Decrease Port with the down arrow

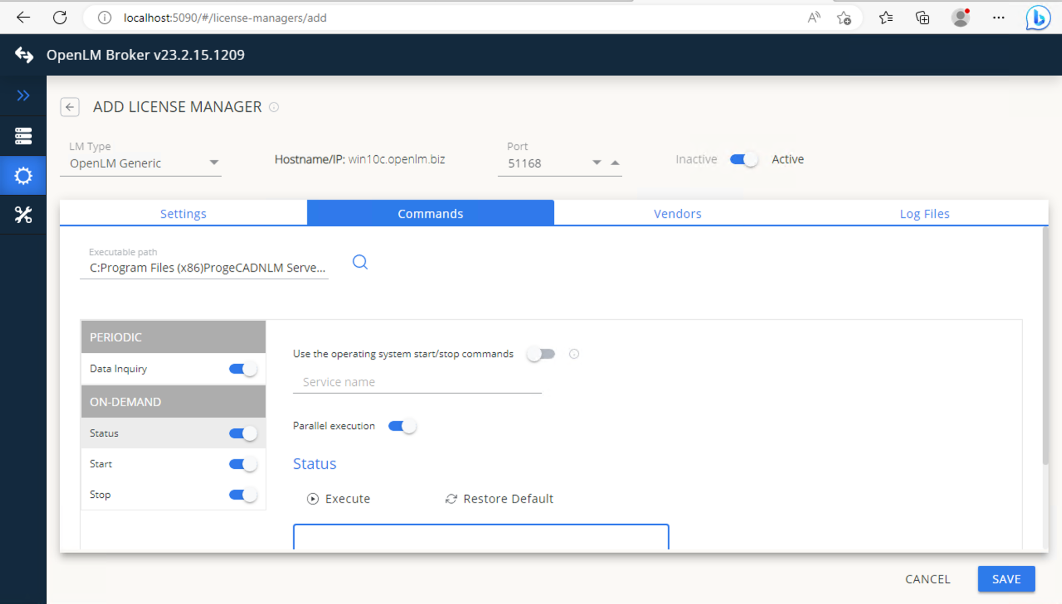tap(595, 162)
